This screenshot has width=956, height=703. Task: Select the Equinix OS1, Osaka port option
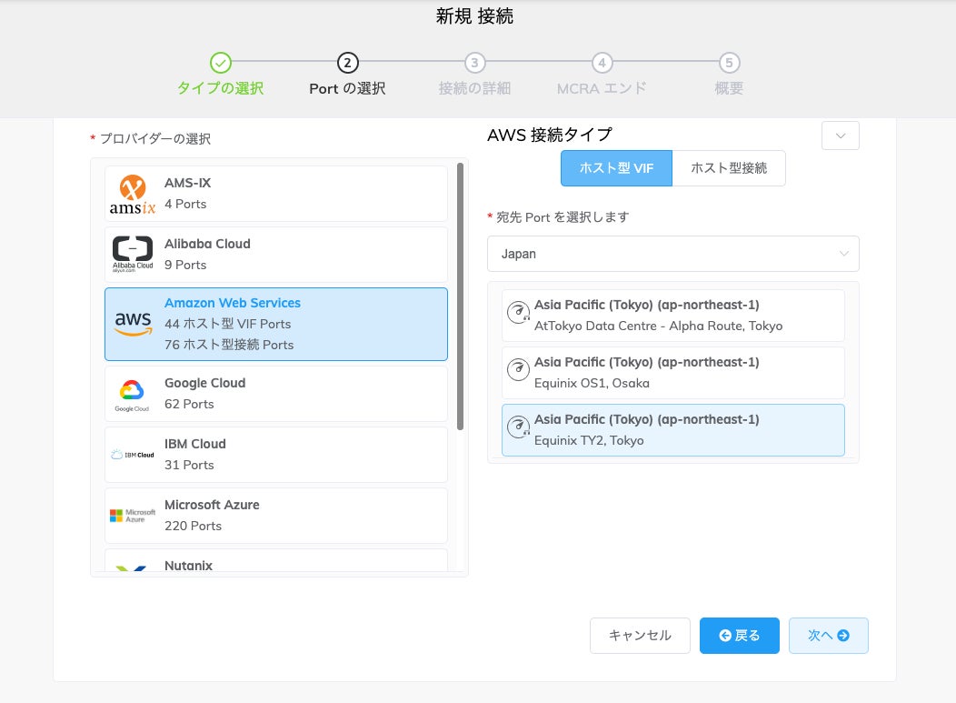[672, 370]
